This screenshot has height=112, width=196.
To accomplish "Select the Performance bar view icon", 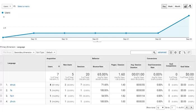I will [x=180, y=53].
